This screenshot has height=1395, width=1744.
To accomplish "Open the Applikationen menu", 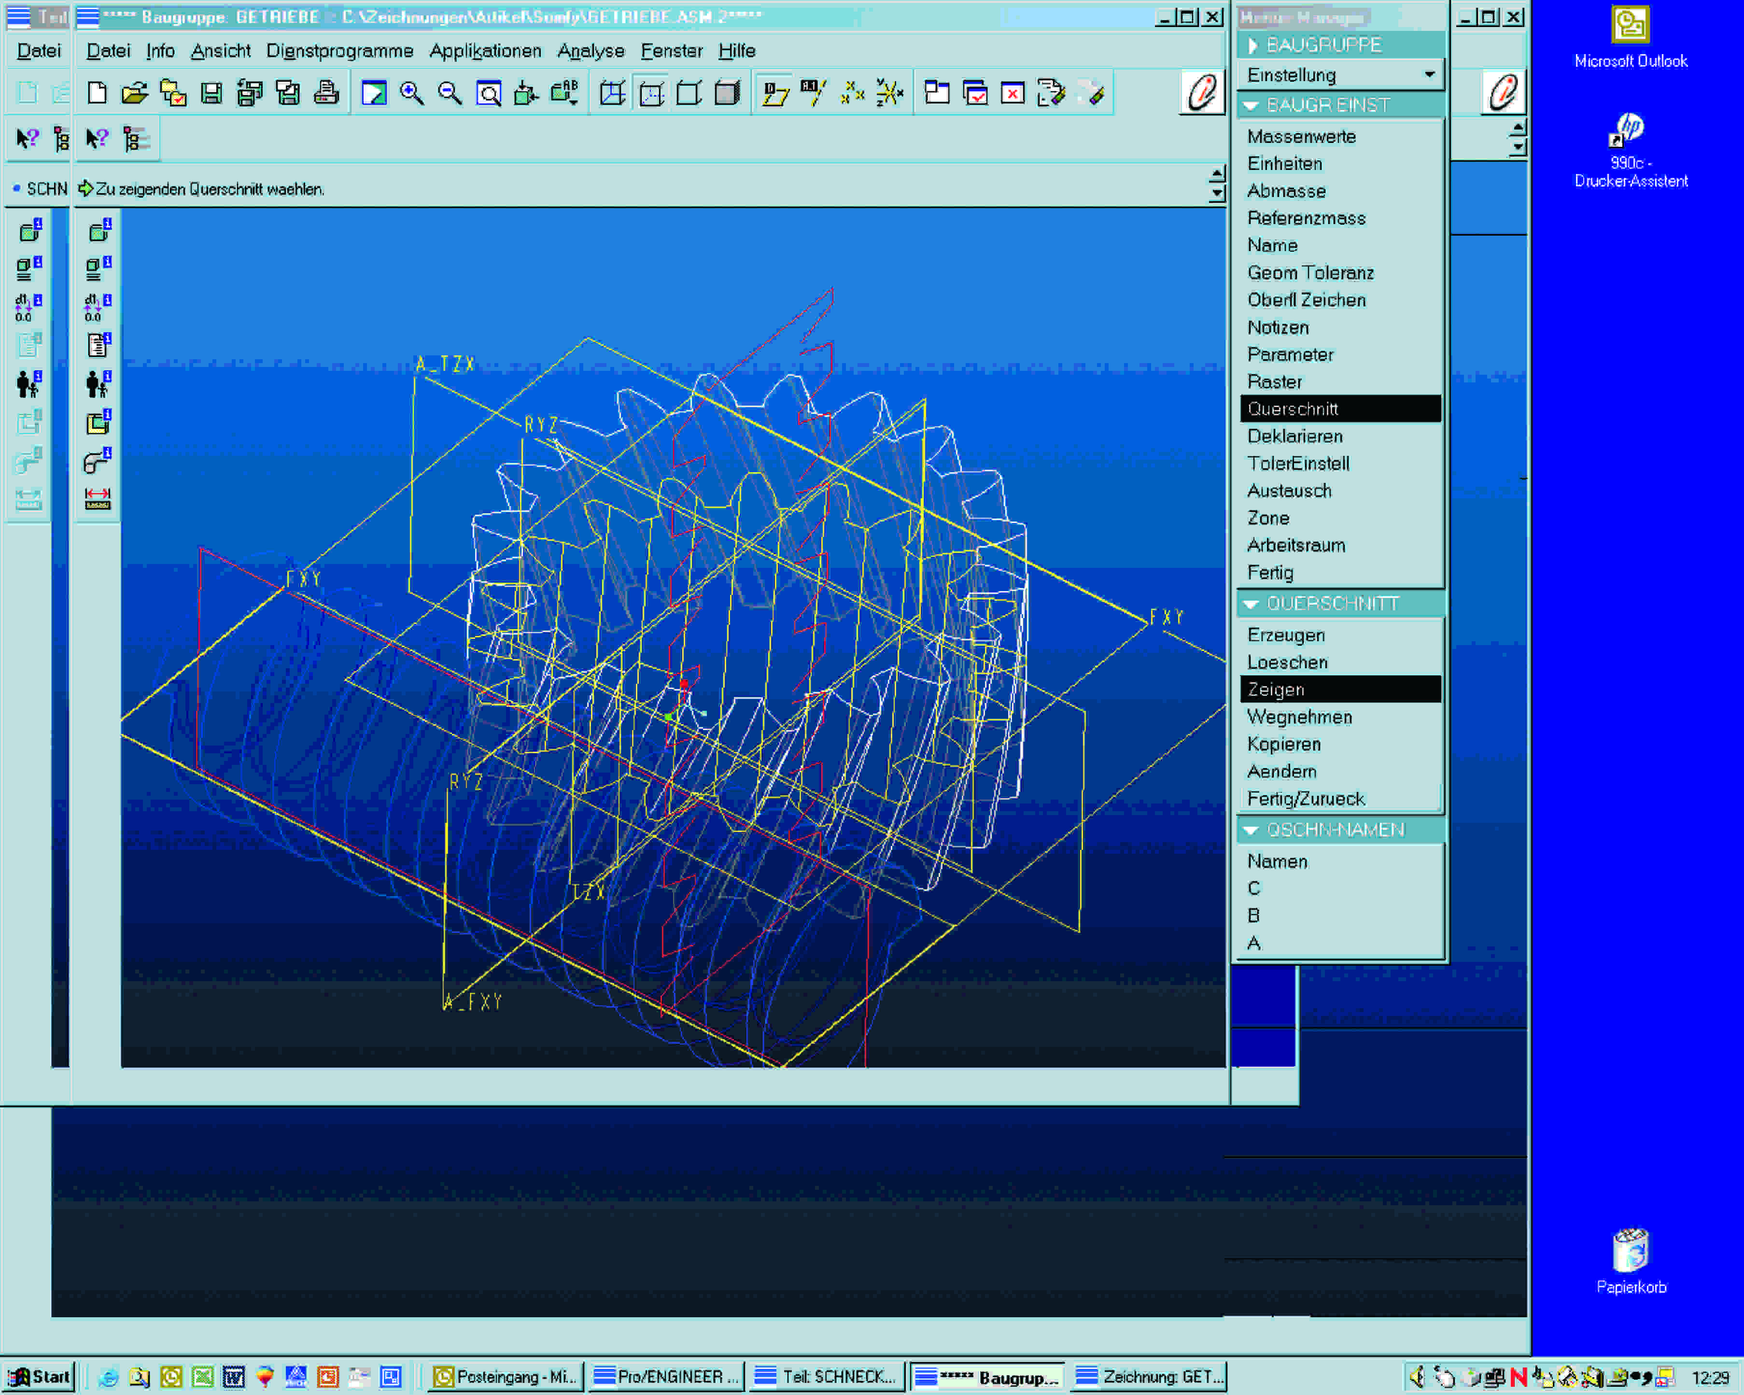I will coord(485,51).
